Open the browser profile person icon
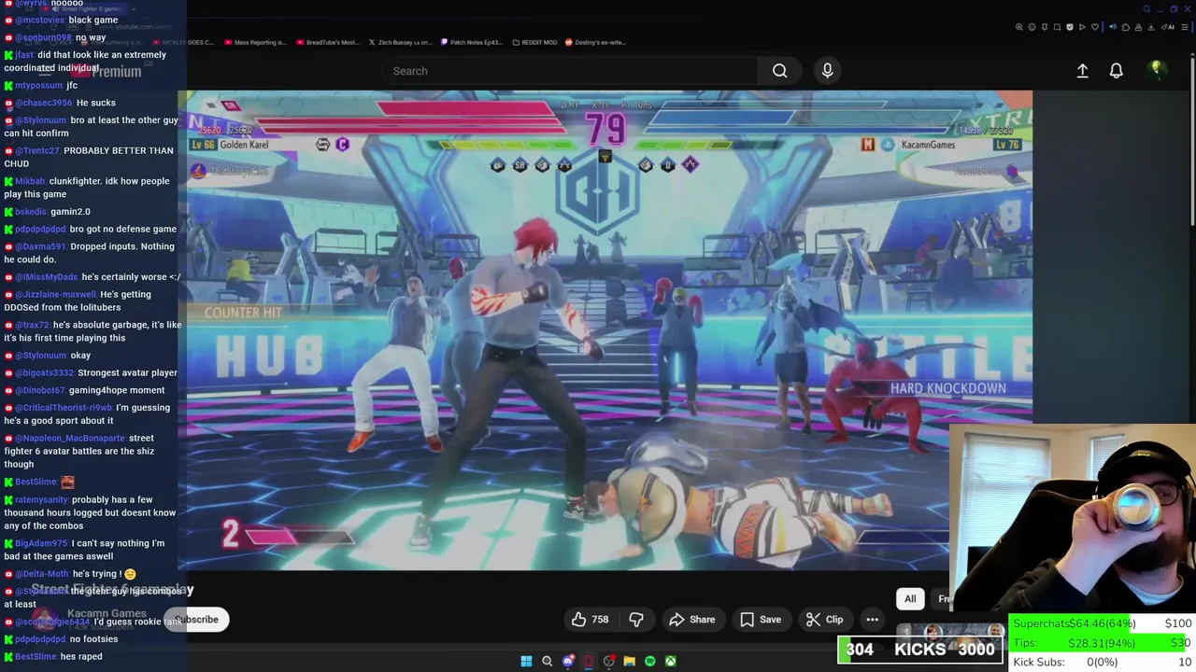This screenshot has height=672, width=1196. click(1138, 27)
